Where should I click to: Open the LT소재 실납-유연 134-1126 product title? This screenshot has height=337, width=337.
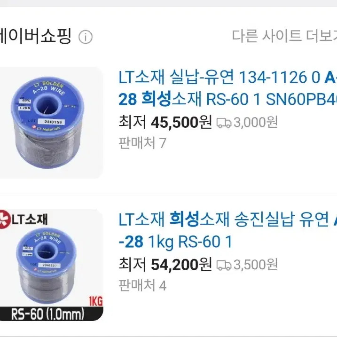(228, 88)
